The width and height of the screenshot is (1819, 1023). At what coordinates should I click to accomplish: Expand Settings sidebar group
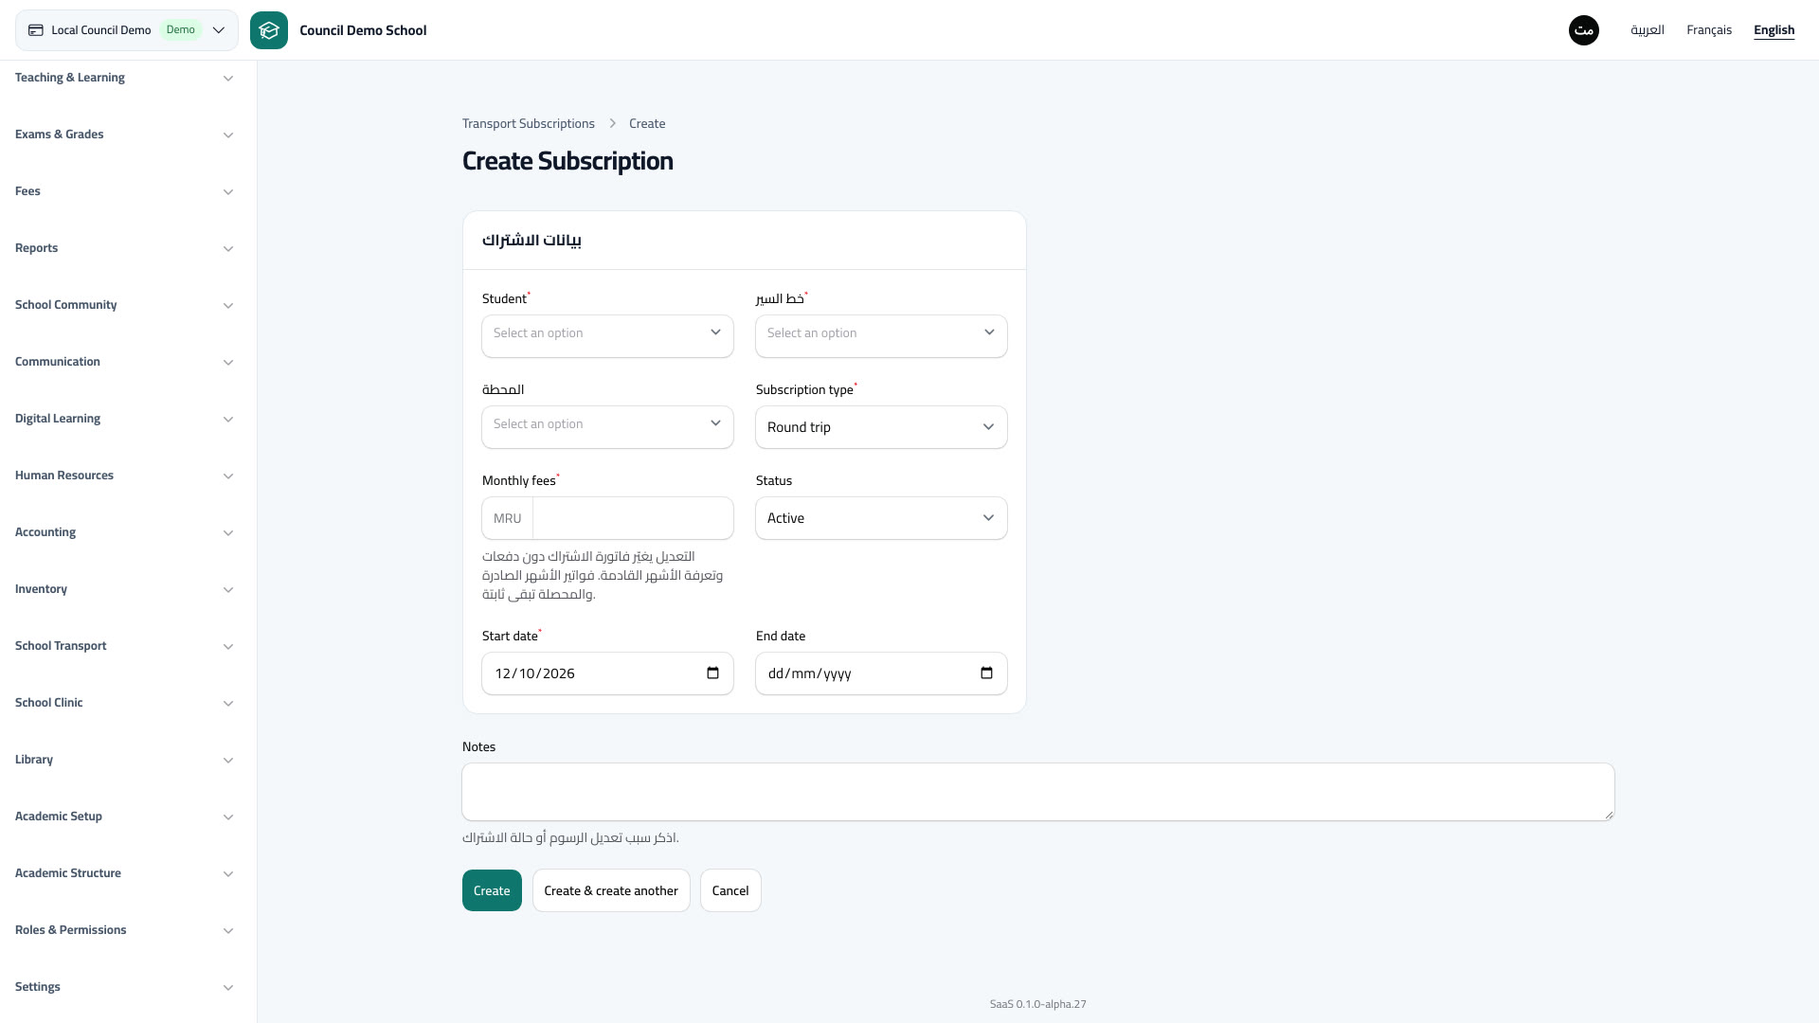124,987
